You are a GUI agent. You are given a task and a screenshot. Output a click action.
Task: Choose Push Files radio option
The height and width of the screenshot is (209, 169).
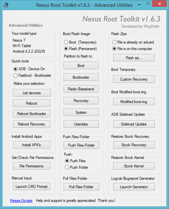point(75,161)
